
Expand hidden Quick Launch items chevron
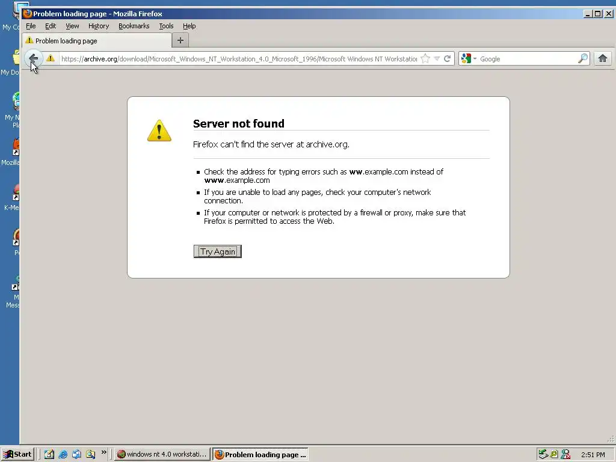(103, 452)
